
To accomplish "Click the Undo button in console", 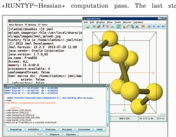I will pos(100,129).
